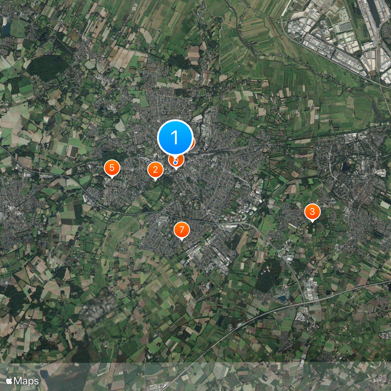
Task: Click the large dark forest in upper-left
Action: pyautogui.click(x=48, y=68)
